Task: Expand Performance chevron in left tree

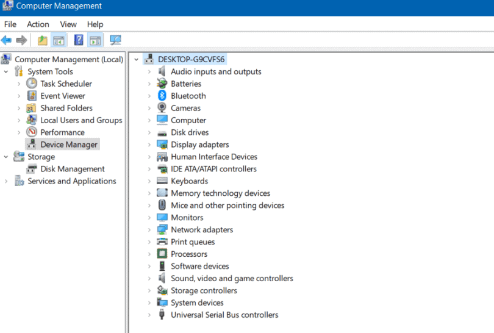Action: (x=19, y=132)
